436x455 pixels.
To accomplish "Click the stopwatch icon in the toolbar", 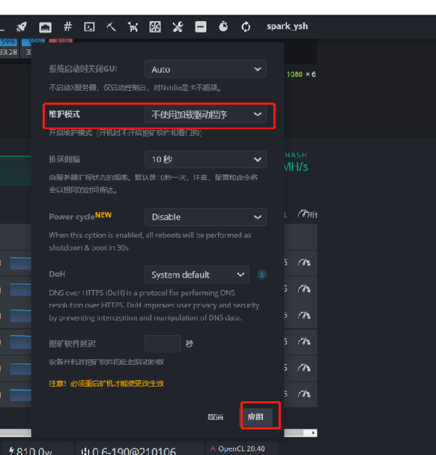I will click(x=224, y=27).
